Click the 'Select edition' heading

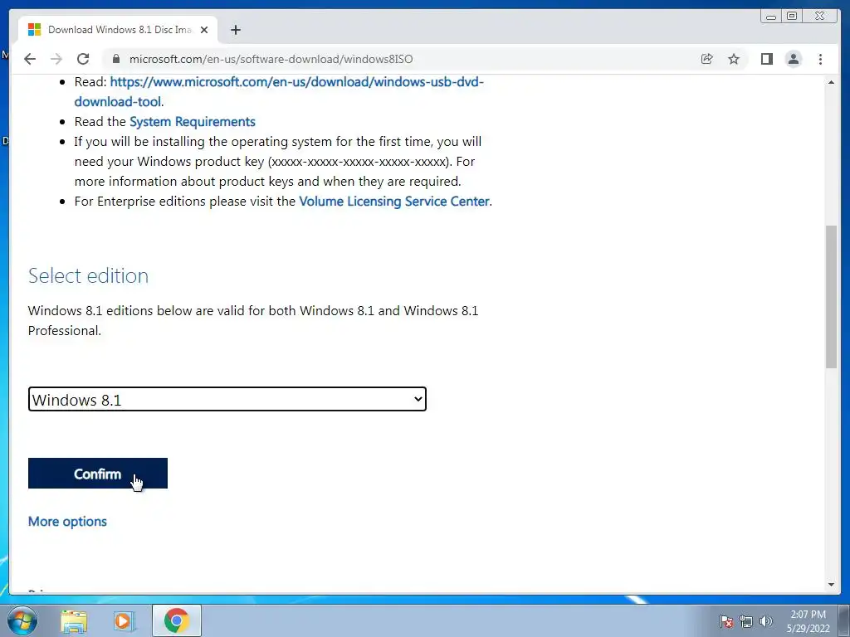[88, 275]
